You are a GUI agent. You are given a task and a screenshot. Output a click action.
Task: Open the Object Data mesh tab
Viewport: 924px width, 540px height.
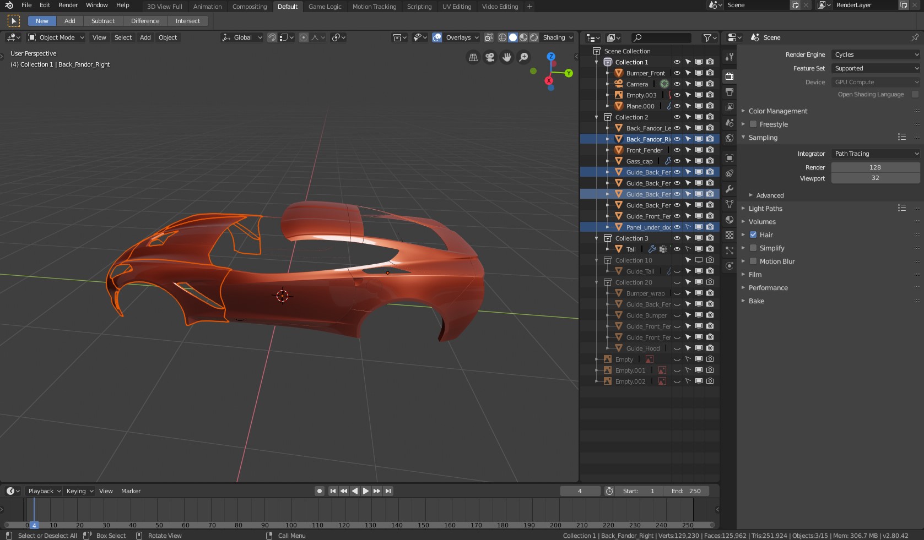pyautogui.click(x=730, y=204)
